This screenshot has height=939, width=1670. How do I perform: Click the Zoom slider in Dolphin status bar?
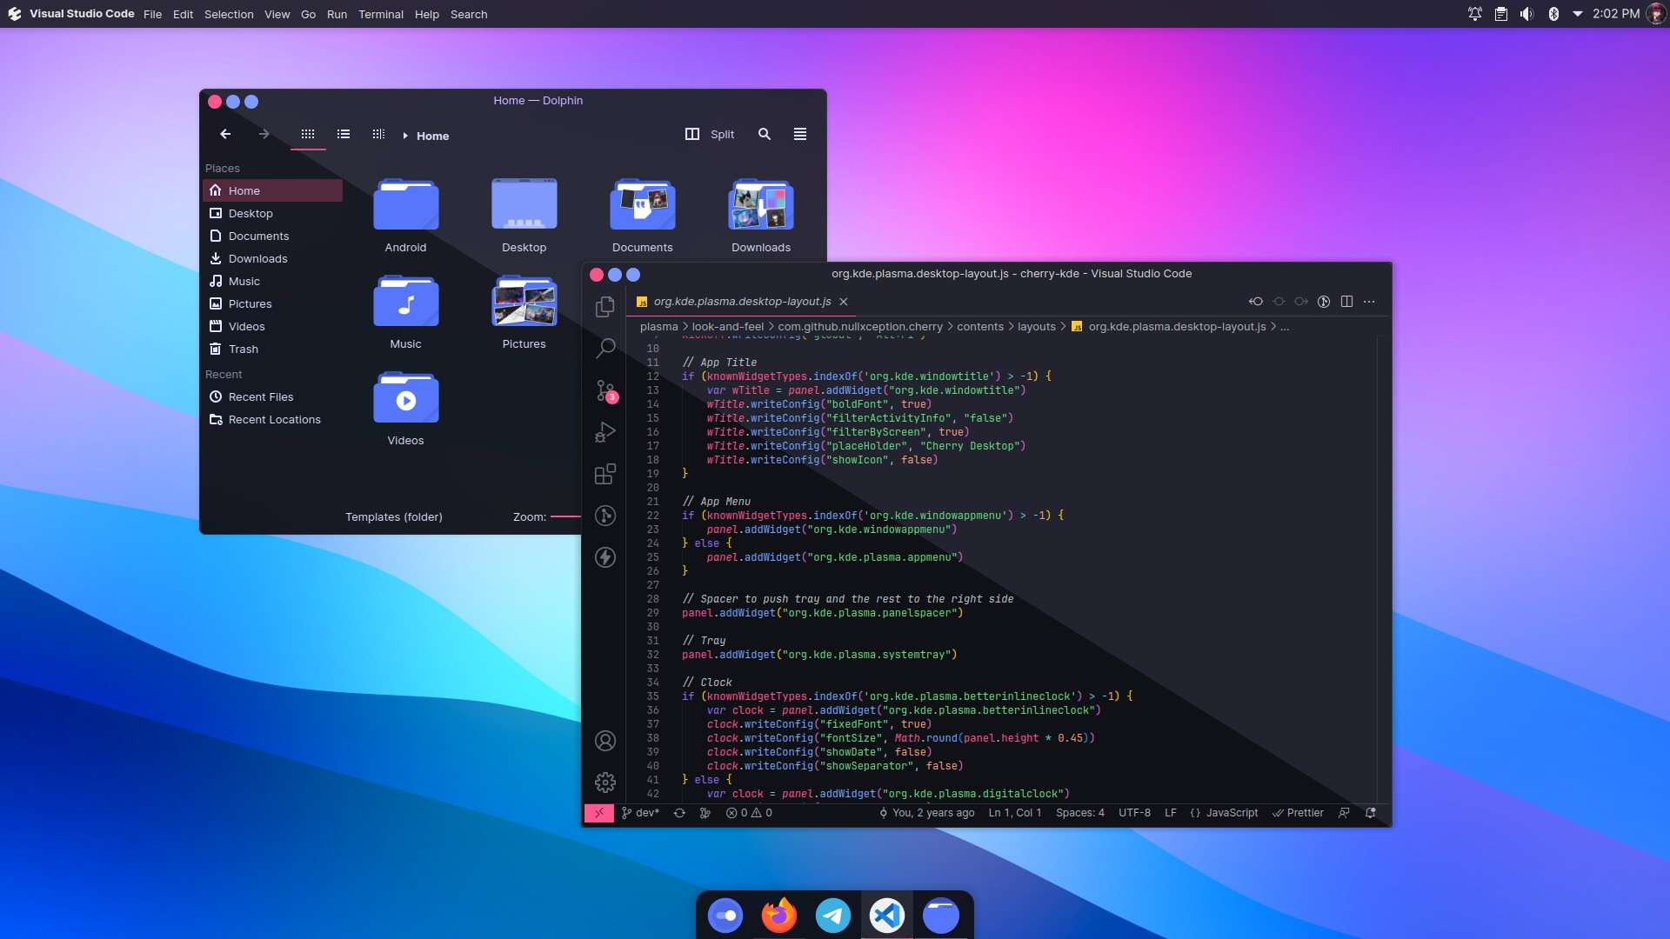click(x=565, y=516)
